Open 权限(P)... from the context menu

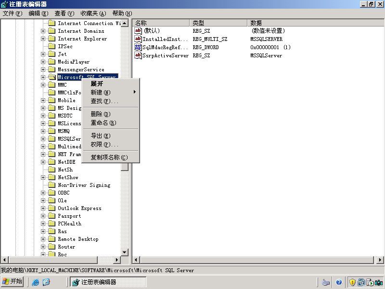click(111, 144)
